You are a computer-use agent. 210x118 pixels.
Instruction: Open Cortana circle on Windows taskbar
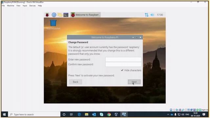pyautogui.click(x=64, y=114)
